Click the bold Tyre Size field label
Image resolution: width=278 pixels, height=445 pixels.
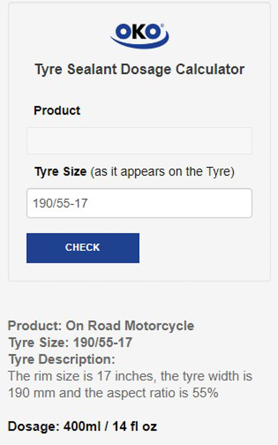pyautogui.click(x=60, y=172)
